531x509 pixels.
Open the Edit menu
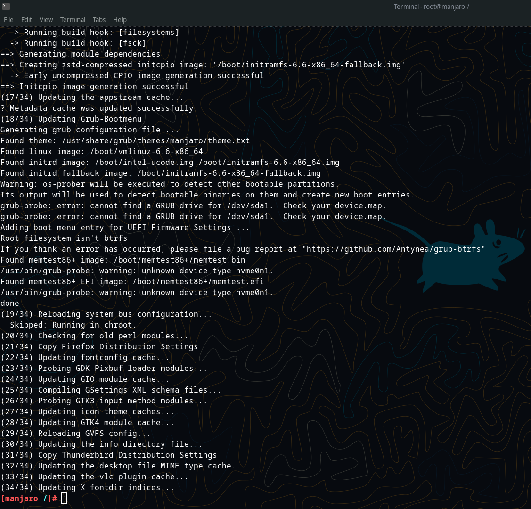coord(26,20)
